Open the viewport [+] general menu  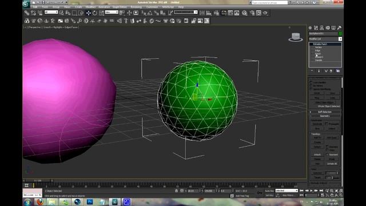tap(25, 27)
